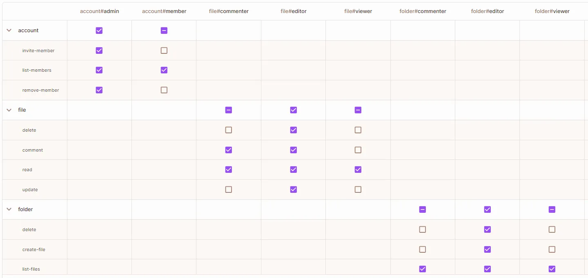Uncheck list-files for folder#commenter
Screen dimensions: 588x278
tap(423, 269)
